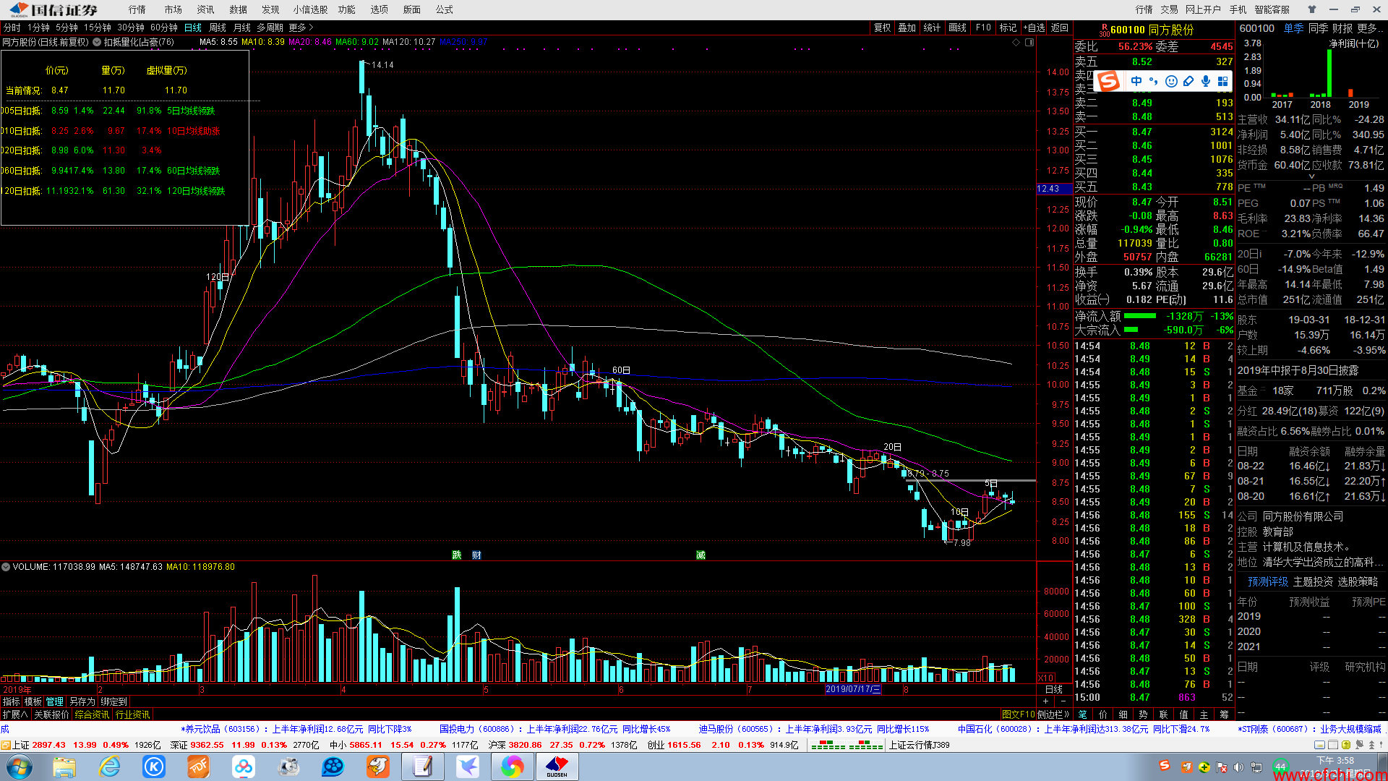
Task: Toggle Sogou punctuation mode
Action: point(1154,81)
